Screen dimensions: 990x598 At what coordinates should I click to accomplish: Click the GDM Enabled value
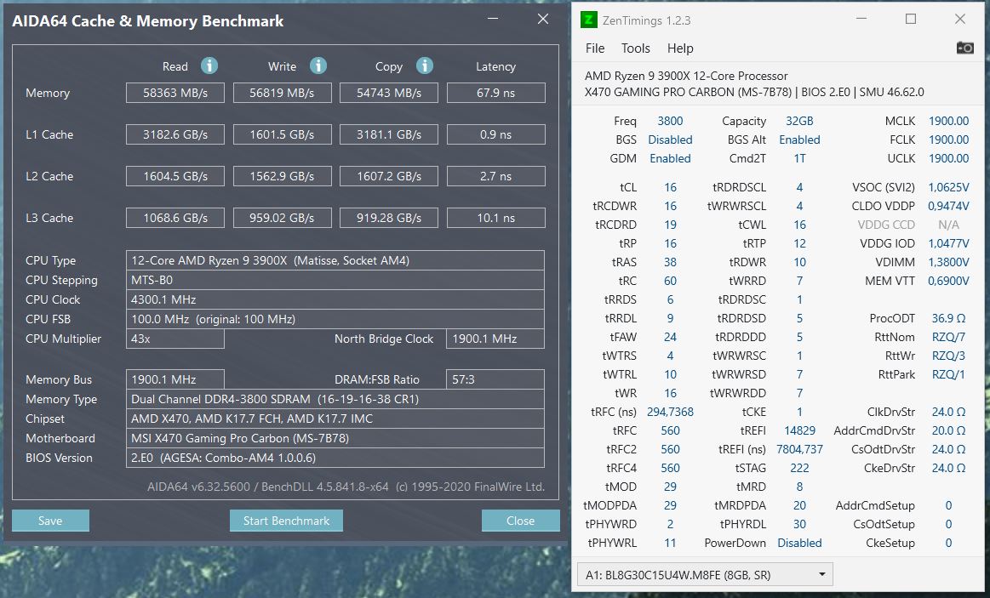click(670, 158)
